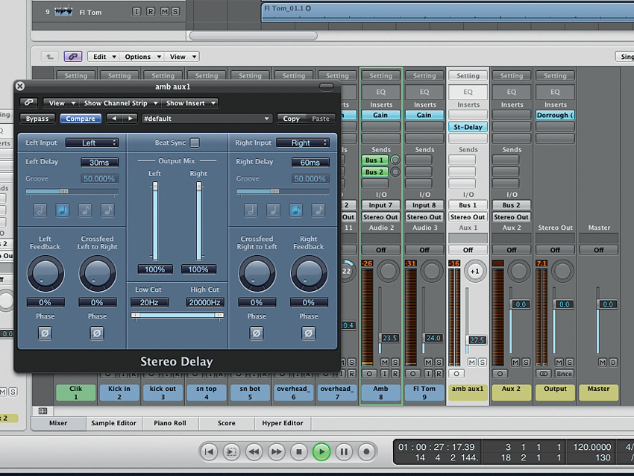This screenshot has width=634, height=476.
Task: Click the EQ area on Aux 1 channel
Action: pos(468,92)
